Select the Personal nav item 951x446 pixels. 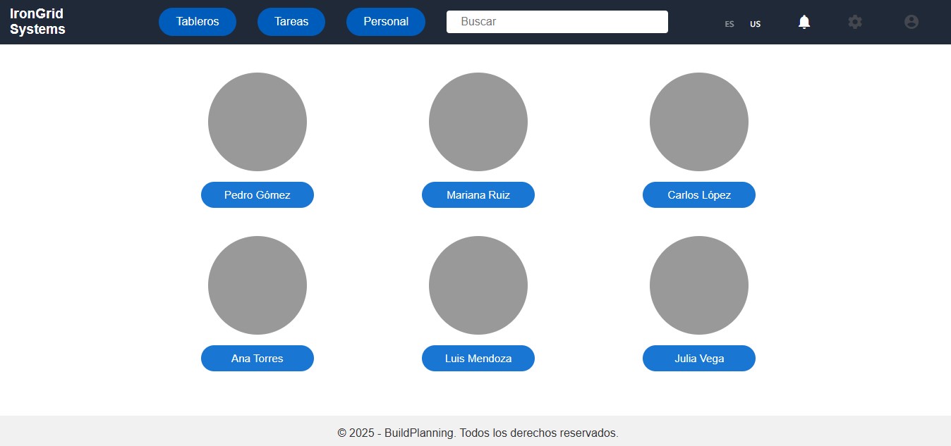386,22
